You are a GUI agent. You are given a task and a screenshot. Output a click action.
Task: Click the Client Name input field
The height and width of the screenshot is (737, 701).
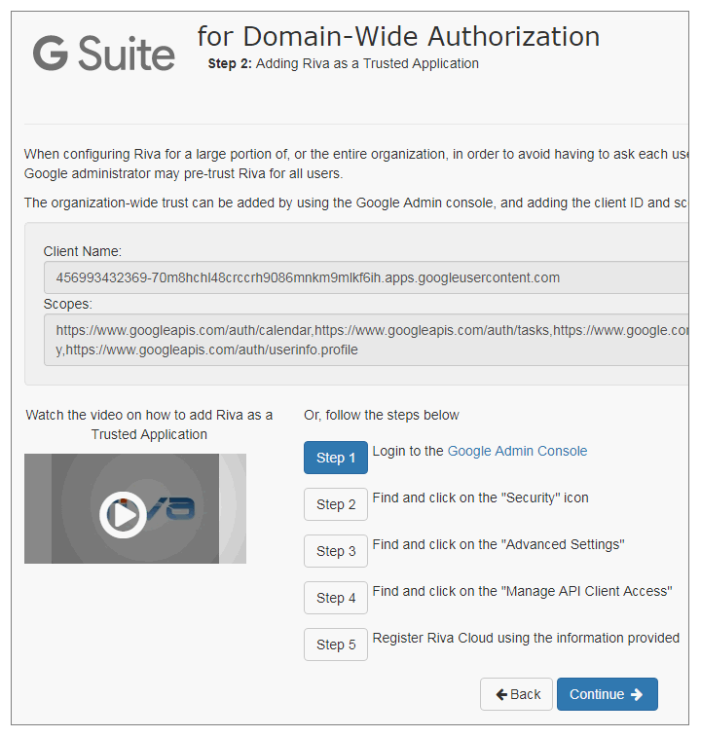pyautogui.click(x=367, y=277)
